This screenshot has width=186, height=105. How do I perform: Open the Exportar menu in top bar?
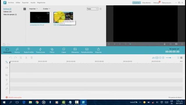click(x=25, y=3)
